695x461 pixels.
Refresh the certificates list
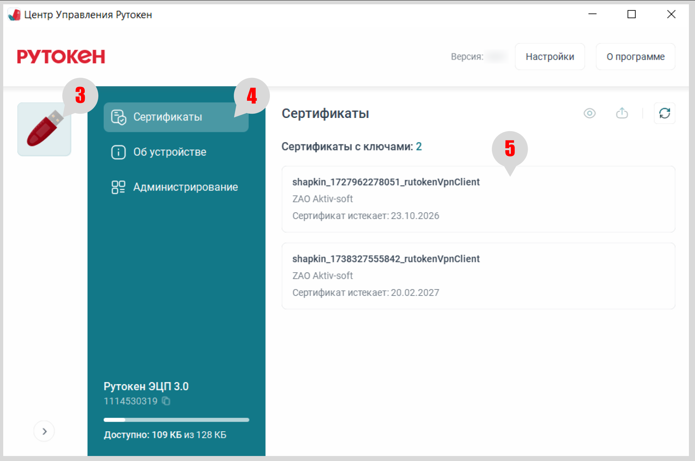[x=664, y=113]
